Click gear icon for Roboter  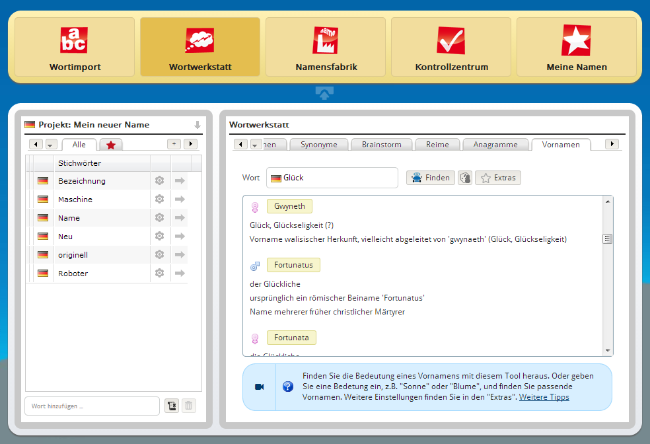tap(160, 273)
